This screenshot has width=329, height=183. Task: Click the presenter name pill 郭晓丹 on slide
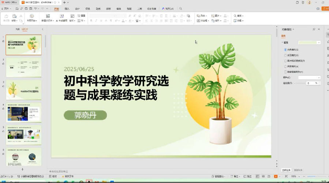pos(85,115)
